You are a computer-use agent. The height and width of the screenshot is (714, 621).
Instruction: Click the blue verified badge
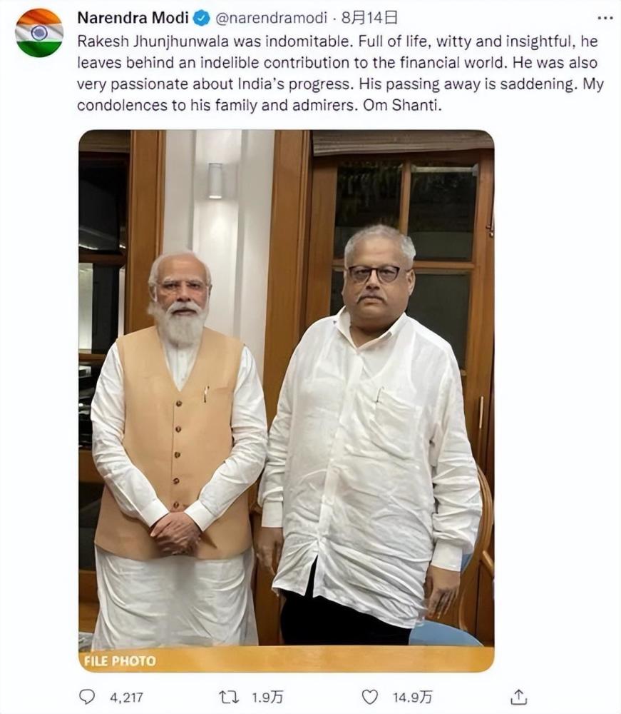[x=202, y=19]
